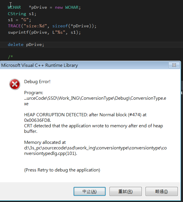Click the TRACE size code line
The width and height of the screenshot is (183, 202).
(x=52, y=26)
